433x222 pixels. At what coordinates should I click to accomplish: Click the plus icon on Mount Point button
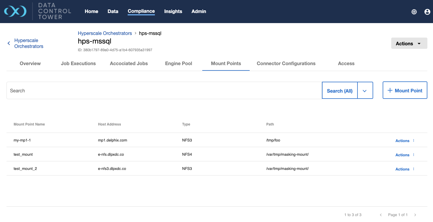tap(390, 90)
